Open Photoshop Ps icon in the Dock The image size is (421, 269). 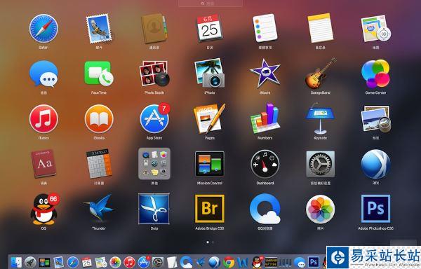pyautogui.click(x=314, y=262)
